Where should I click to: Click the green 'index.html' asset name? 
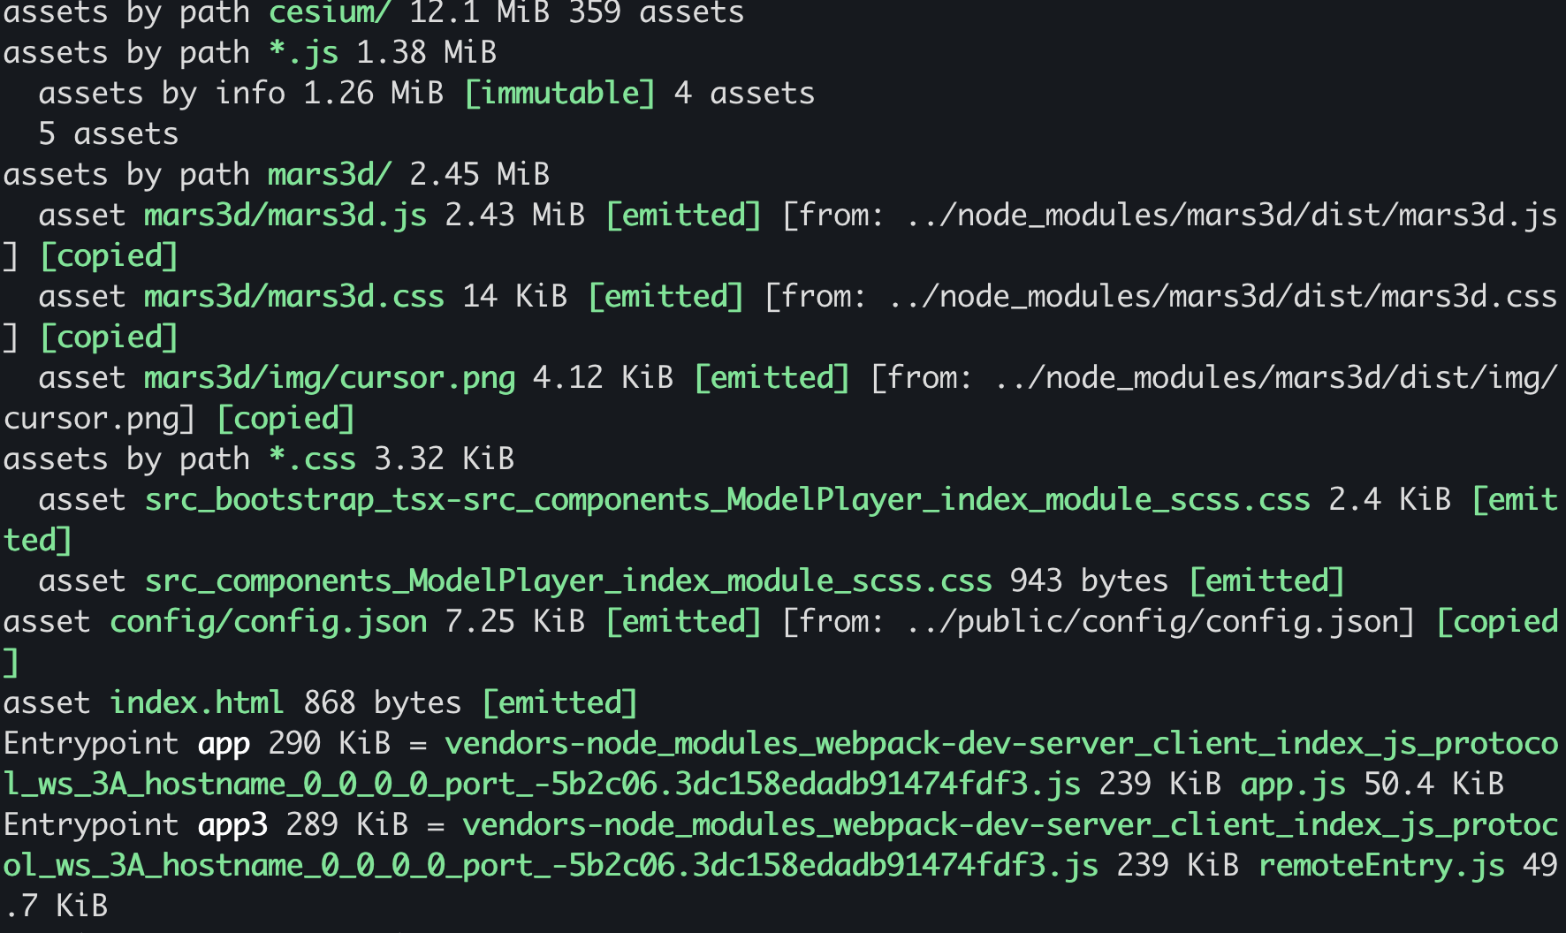196,703
